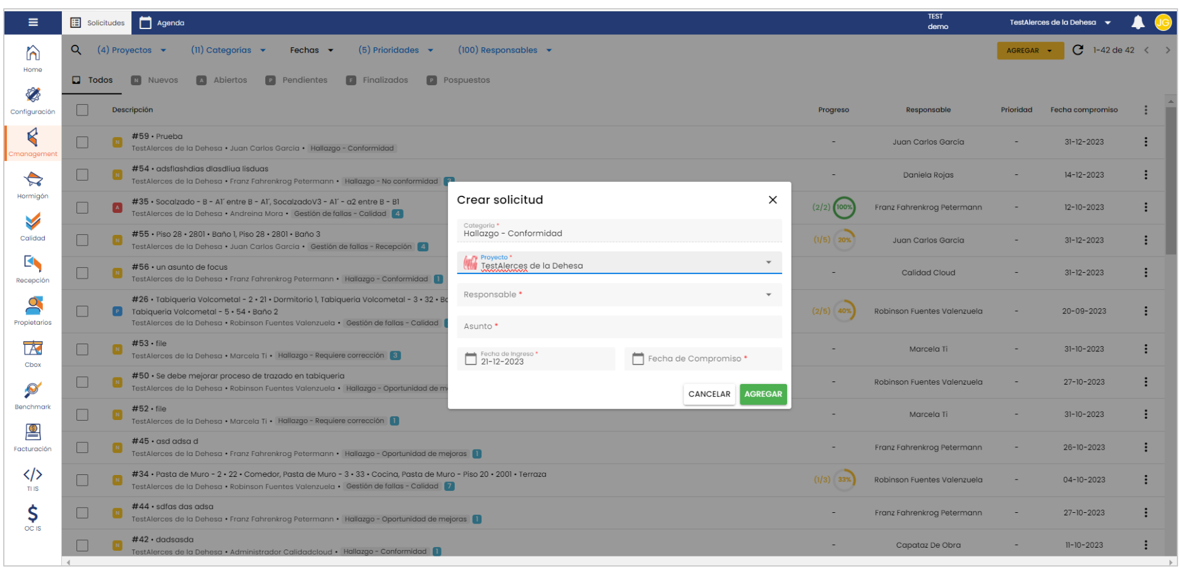1180x571 pixels.
Task: Switch to the Pendientes tab
Action: [x=297, y=80]
